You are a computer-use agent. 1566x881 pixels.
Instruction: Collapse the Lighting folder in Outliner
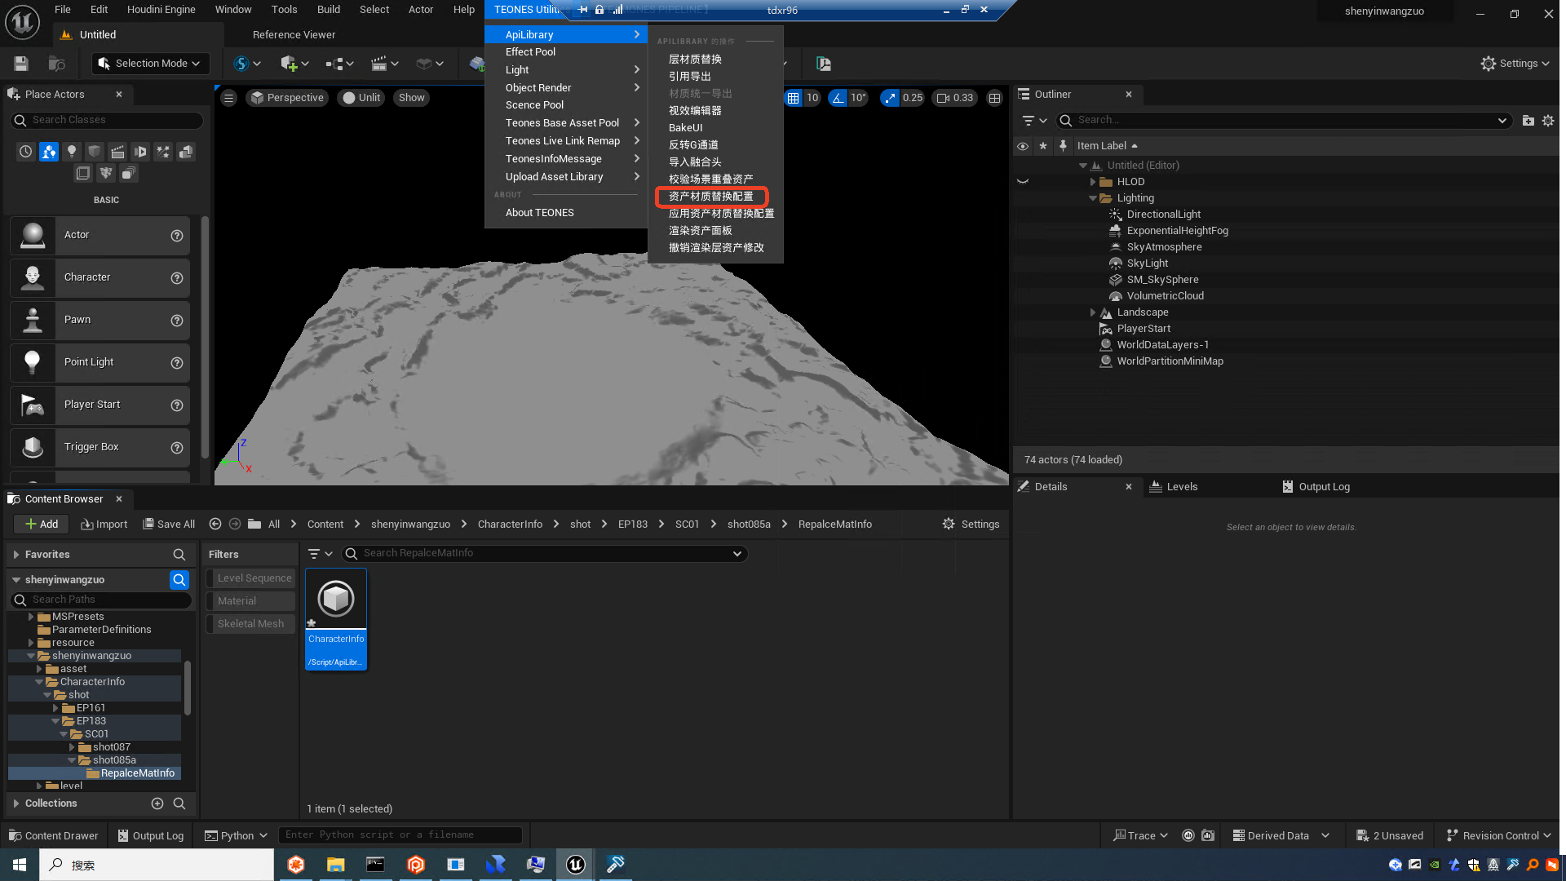point(1092,198)
